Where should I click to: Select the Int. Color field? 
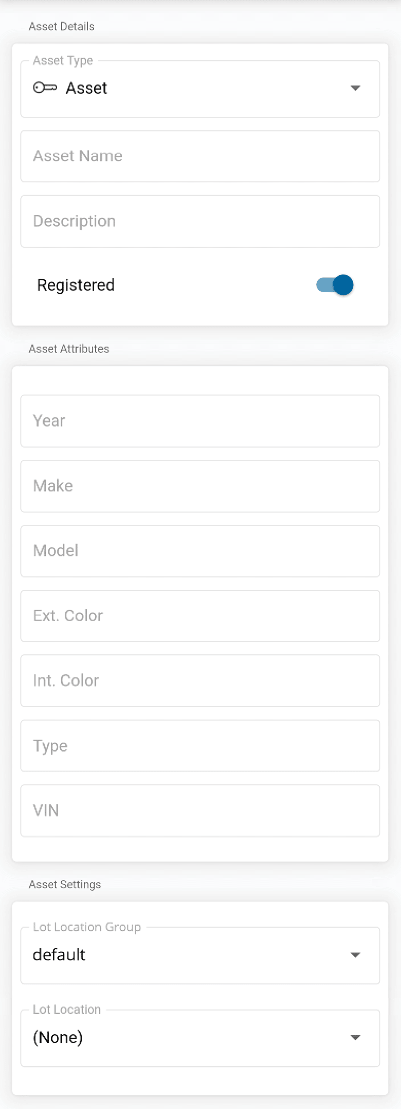point(200,680)
